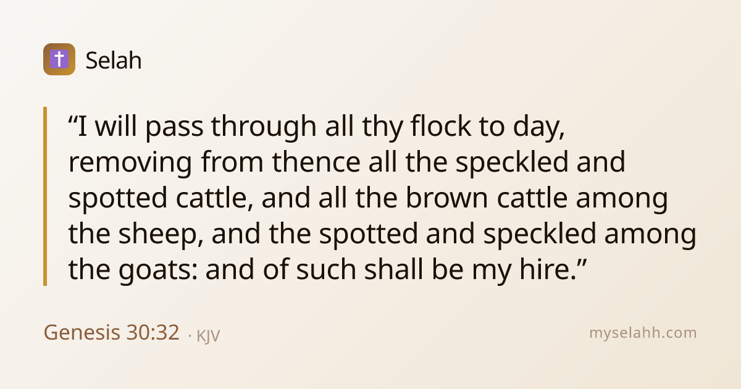
Task: Click the line beginning "the sheep, and the spotted"
Action: coord(382,235)
